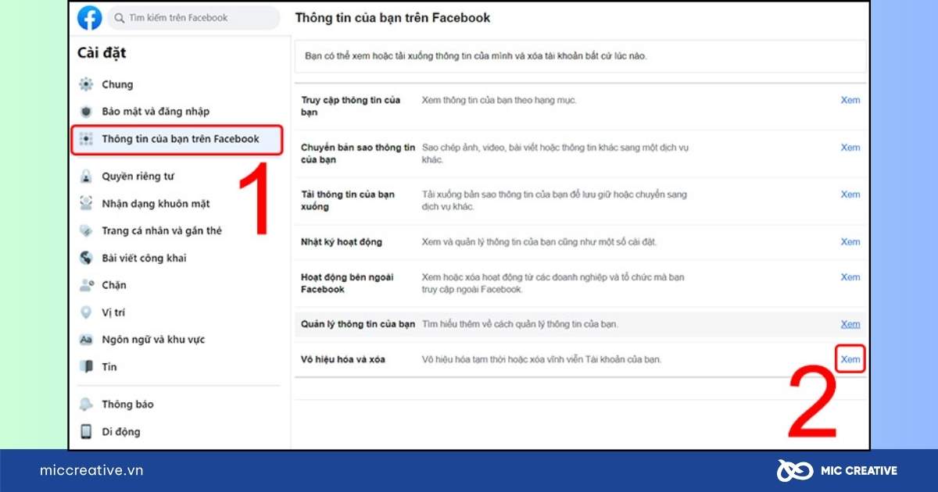Click the search magnifier icon
The height and width of the screenshot is (492, 938).
click(x=119, y=18)
